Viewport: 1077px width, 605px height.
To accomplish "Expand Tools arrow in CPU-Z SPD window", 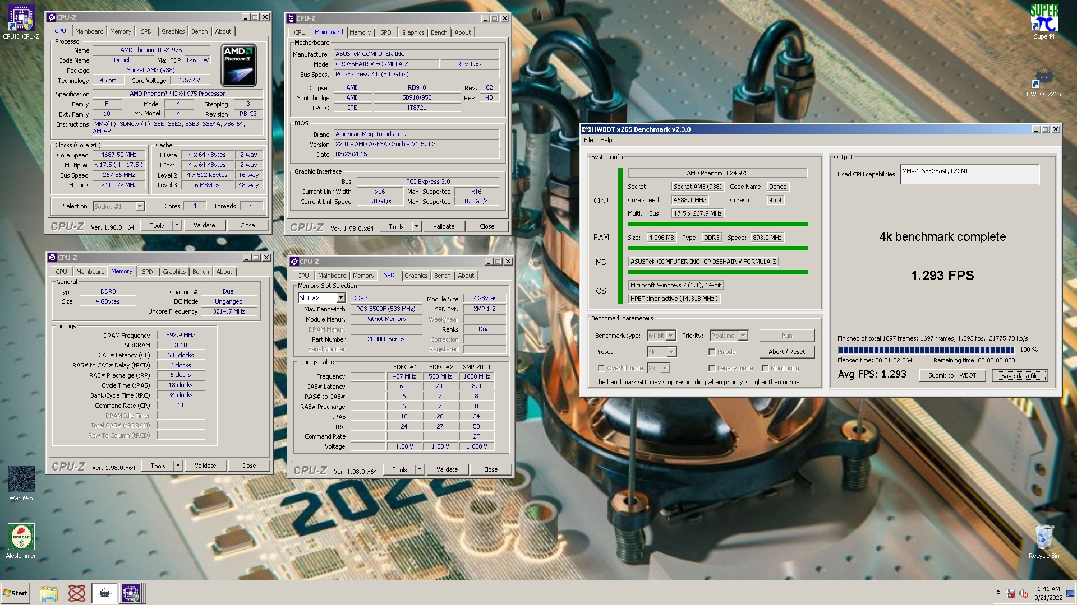I will pos(420,469).
